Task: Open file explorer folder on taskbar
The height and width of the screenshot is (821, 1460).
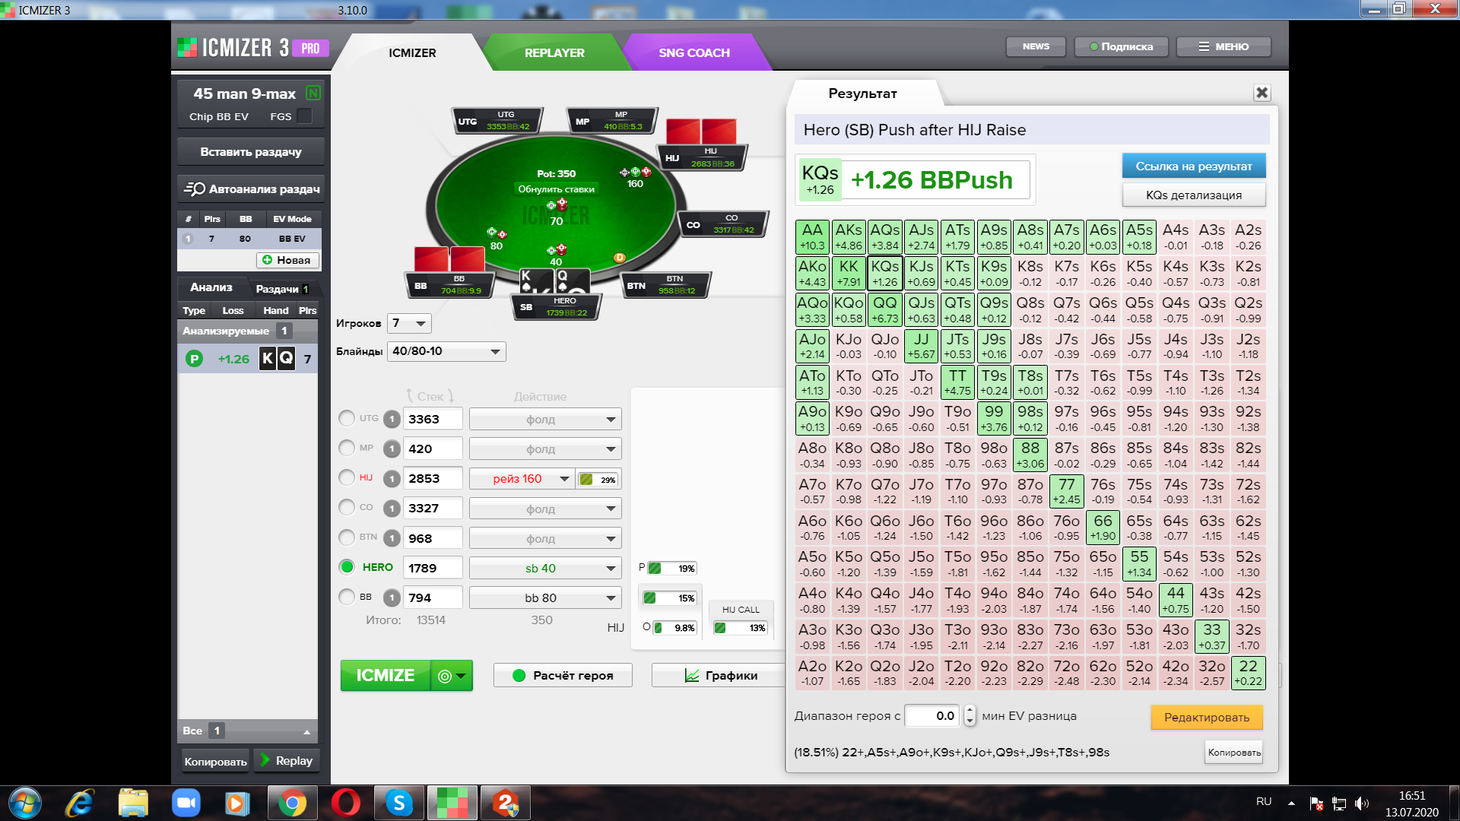Action: (x=133, y=803)
